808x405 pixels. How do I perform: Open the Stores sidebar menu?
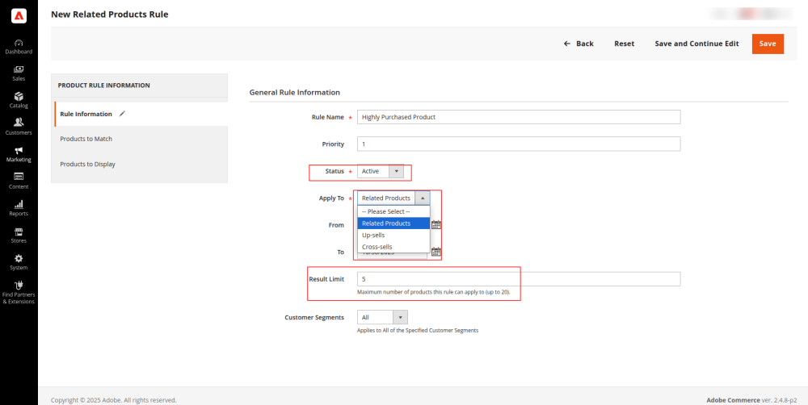(x=19, y=235)
